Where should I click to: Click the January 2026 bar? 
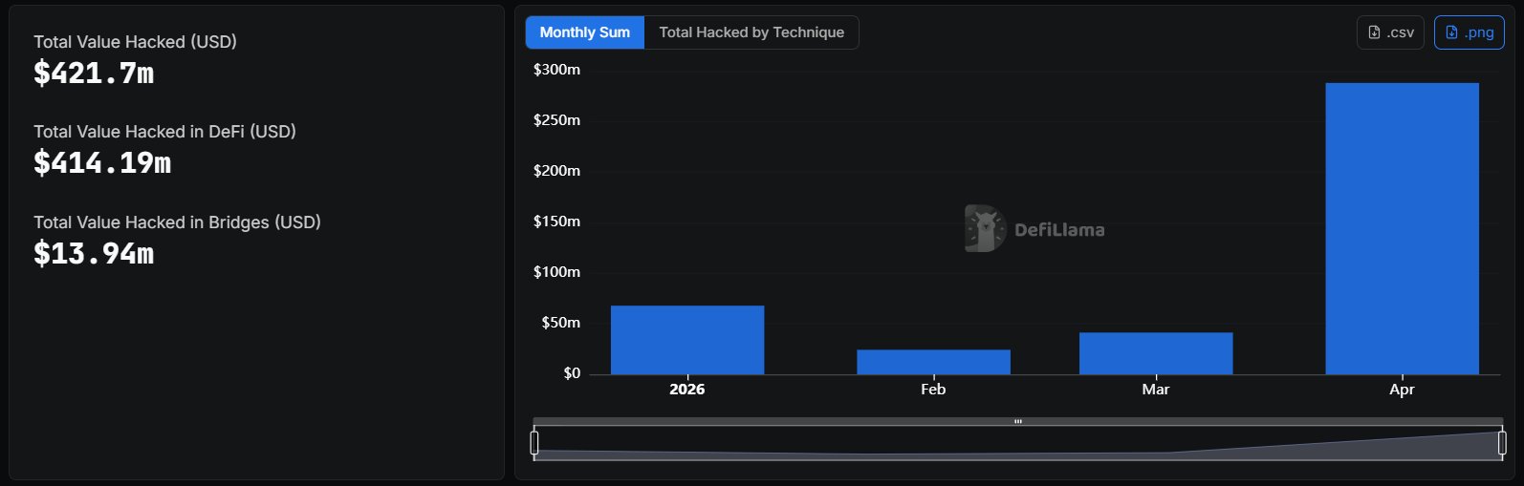tap(687, 340)
